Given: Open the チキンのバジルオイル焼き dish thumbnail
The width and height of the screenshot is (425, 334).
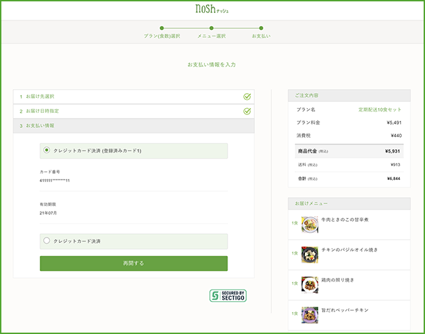Looking at the screenshot, I should pos(310,255).
